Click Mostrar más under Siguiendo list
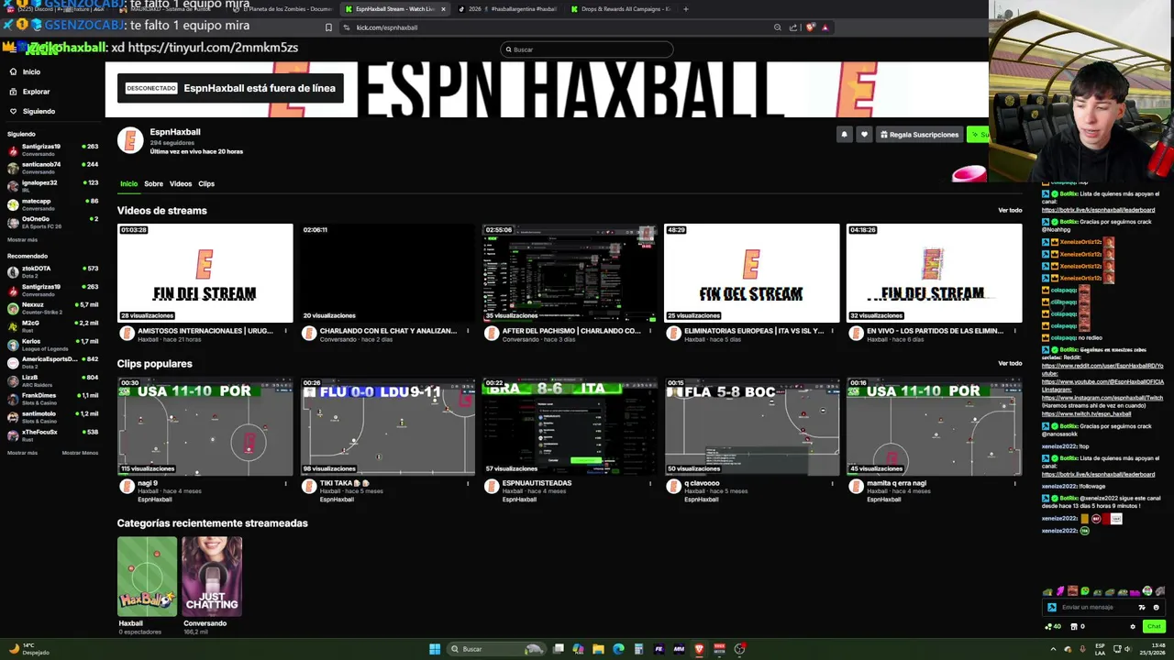This screenshot has width=1174, height=660. tap(23, 240)
